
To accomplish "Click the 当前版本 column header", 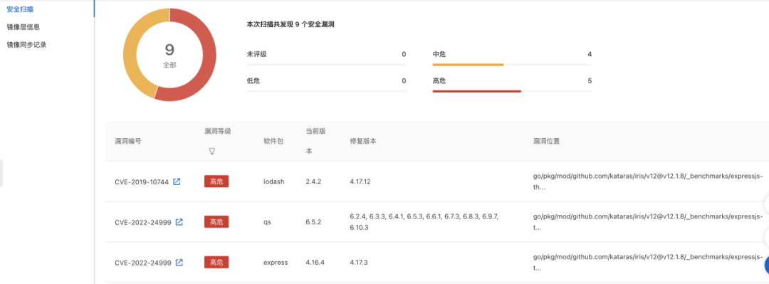I will [x=316, y=141].
